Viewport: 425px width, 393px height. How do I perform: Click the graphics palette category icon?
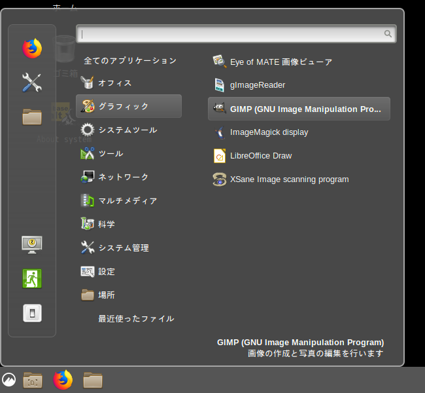[88, 106]
